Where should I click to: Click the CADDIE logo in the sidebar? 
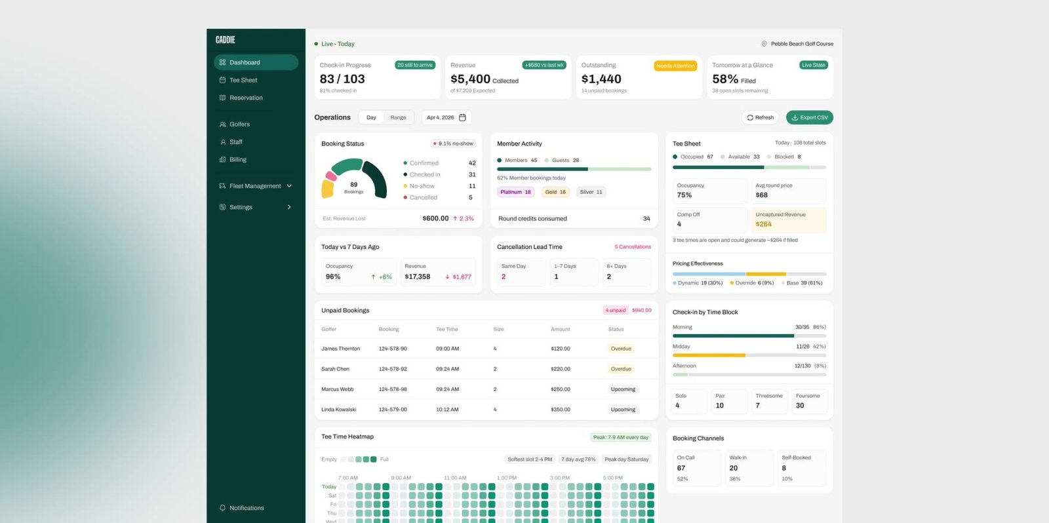[x=225, y=40]
